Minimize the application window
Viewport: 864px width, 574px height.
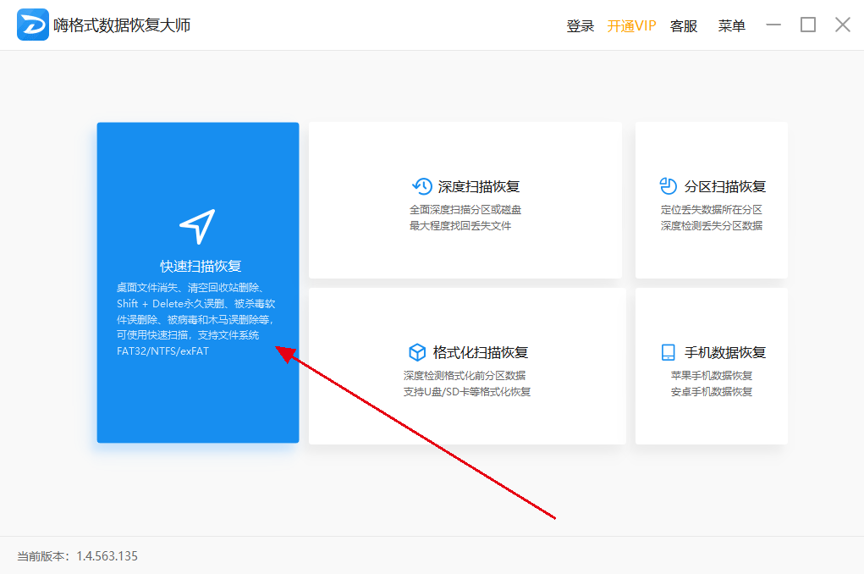coord(773,25)
